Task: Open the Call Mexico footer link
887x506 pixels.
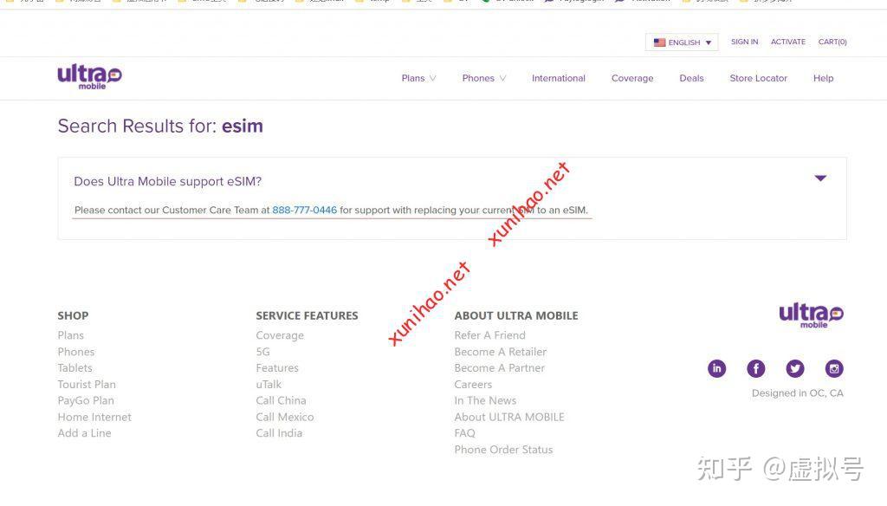Action: coord(284,417)
